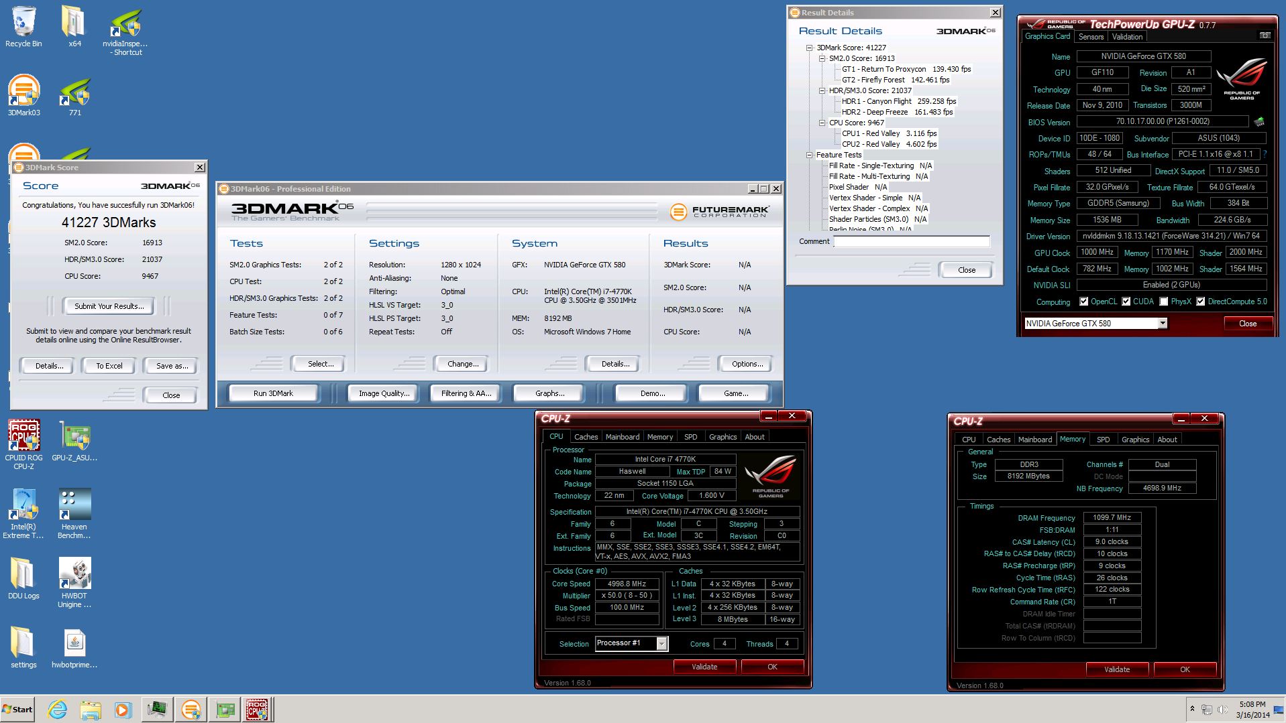
Task: Switch to Sensors tab in GPU-Z
Action: coord(1091,37)
